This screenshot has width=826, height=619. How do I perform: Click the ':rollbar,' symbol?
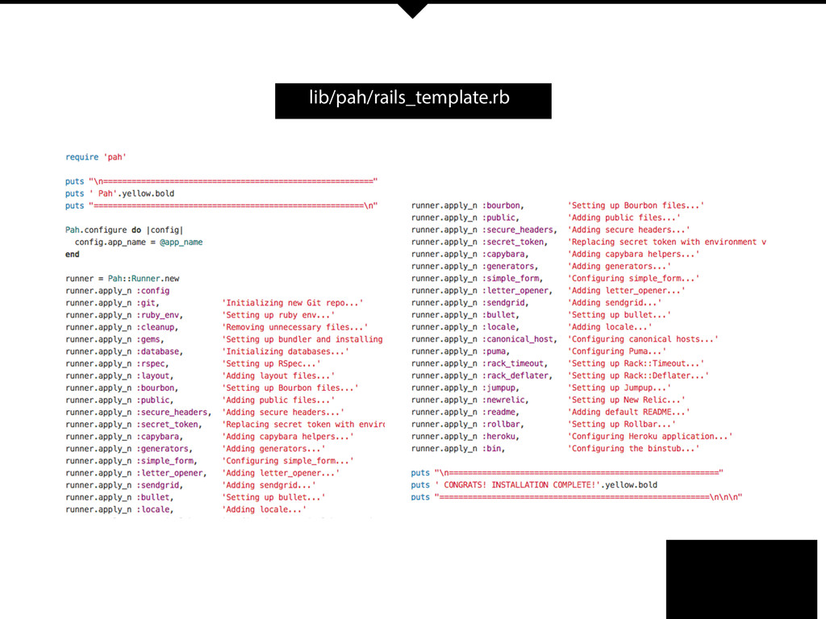(x=503, y=424)
